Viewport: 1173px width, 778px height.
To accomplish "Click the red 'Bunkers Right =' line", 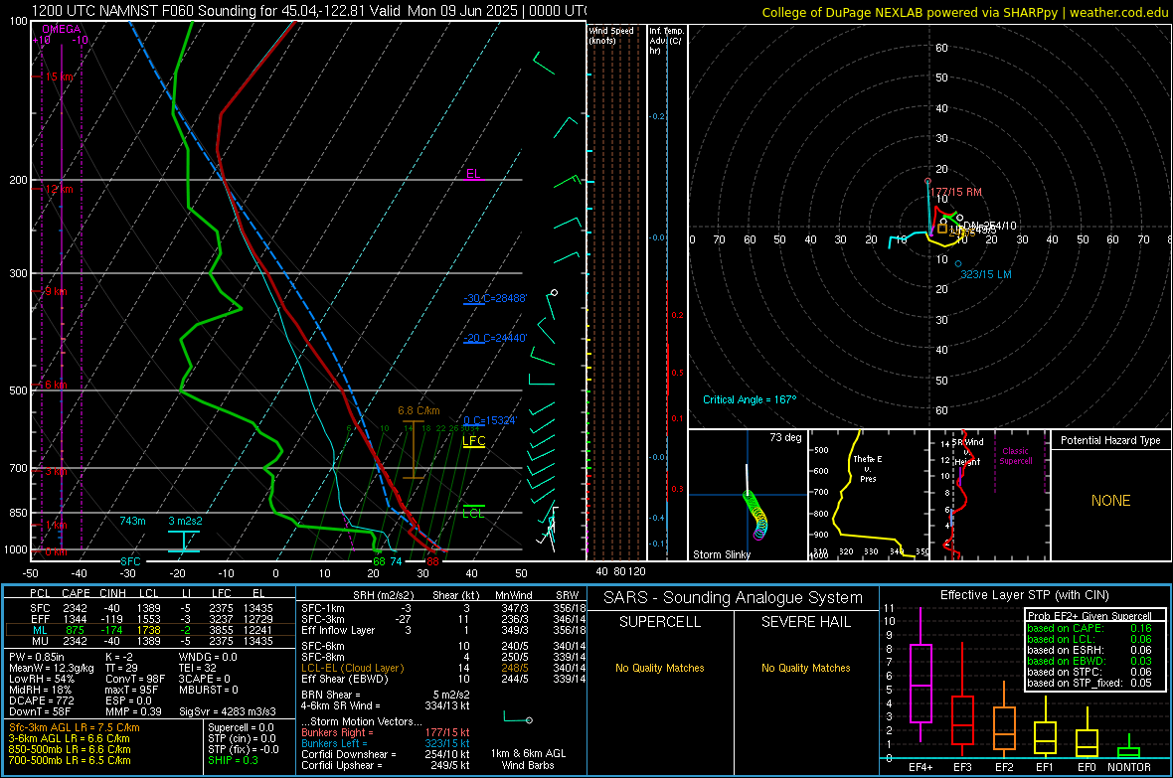I will pyautogui.click(x=386, y=733).
